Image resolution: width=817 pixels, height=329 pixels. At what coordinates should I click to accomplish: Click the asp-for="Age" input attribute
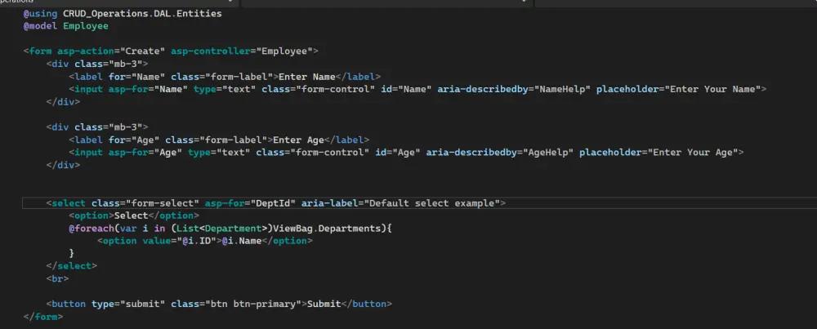(x=145, y=152)
